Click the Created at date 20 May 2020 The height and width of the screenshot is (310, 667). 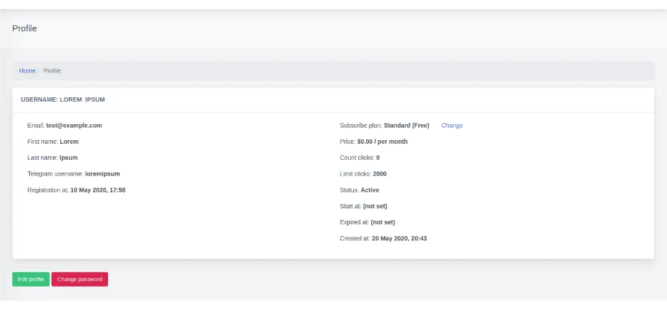(x=399, y=238)
